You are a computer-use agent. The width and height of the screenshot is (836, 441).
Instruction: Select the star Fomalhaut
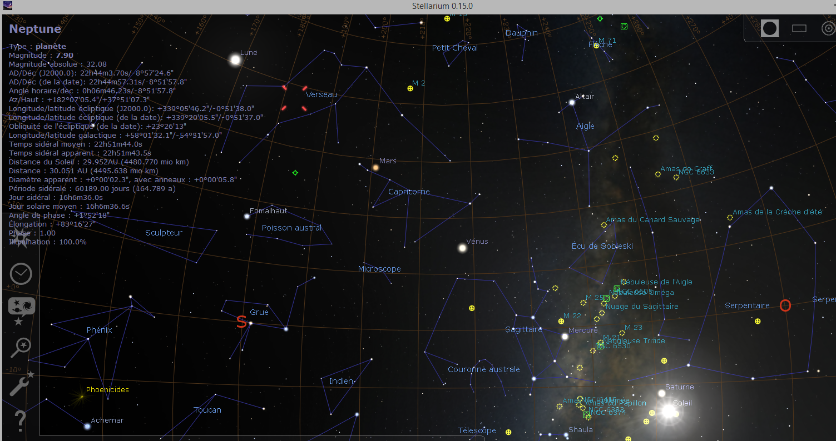pyautogui.click(x=247, y=216)
